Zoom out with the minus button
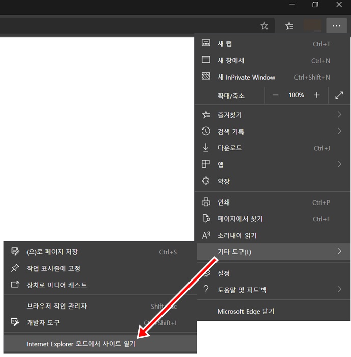This screenshot has width=351, height=357. (275, 95)
